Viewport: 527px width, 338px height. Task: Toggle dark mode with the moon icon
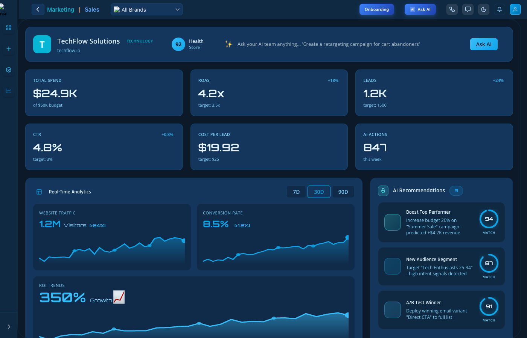484,9
